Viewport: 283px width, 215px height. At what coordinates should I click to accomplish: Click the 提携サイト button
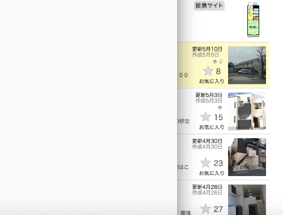click(209, 6)
